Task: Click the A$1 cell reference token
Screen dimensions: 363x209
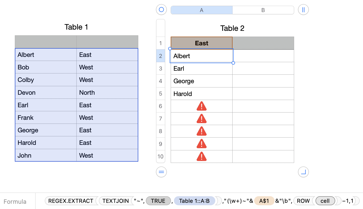Action: [x=264, y=201]
